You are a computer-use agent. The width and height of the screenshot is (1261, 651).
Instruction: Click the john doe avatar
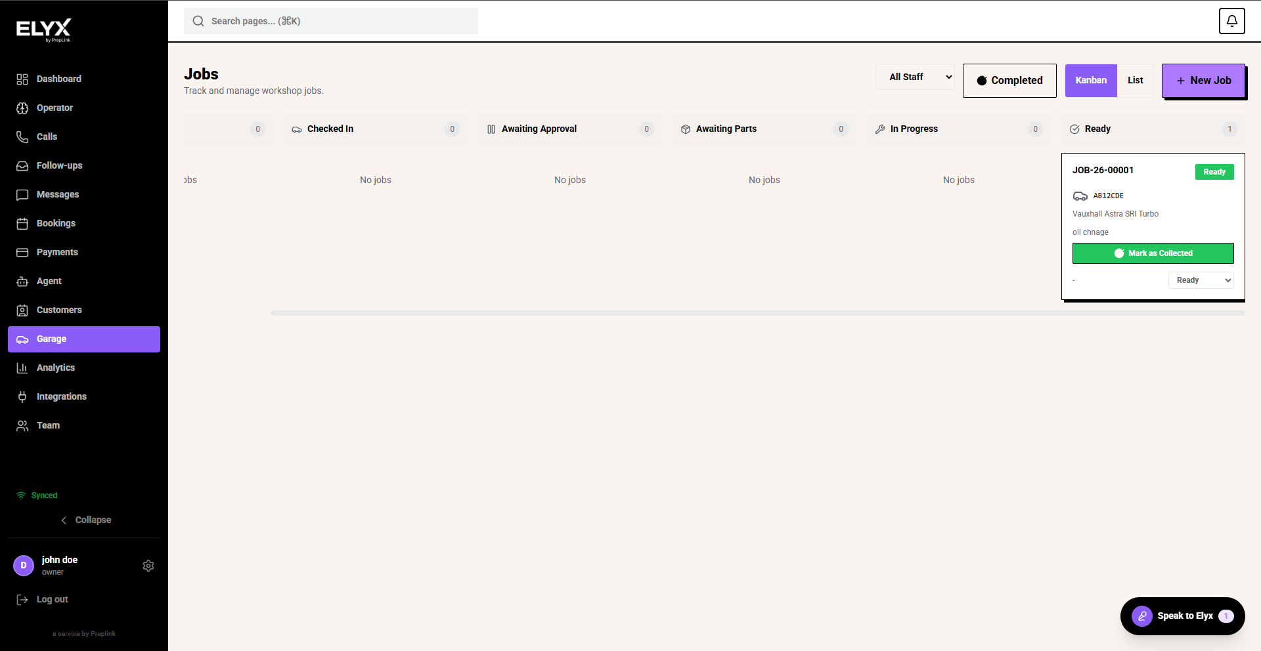click(24, 565)
